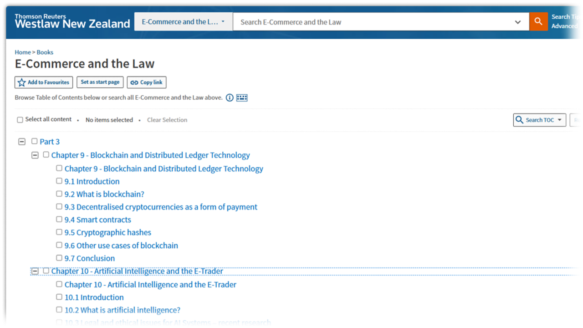Tick the Select all content checkbox
Viewport: 583px width, 328px height.
pos(20,120)
